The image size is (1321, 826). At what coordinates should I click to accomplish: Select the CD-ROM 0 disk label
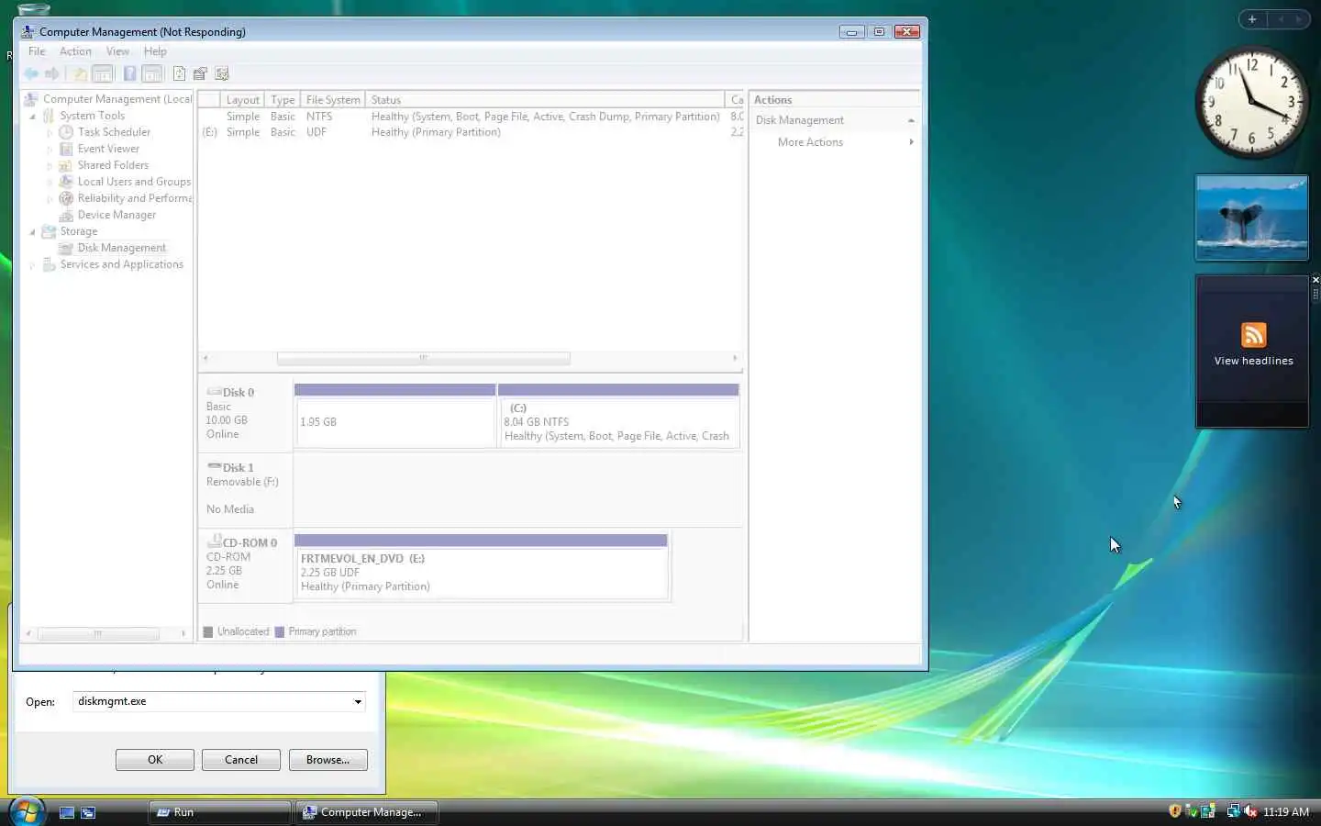tap(245, 564)
